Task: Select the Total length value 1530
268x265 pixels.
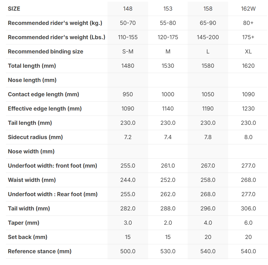Action: (x=168, y=66)
